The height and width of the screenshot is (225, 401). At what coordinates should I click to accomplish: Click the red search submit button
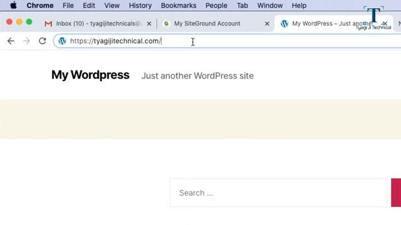point(396,192)
